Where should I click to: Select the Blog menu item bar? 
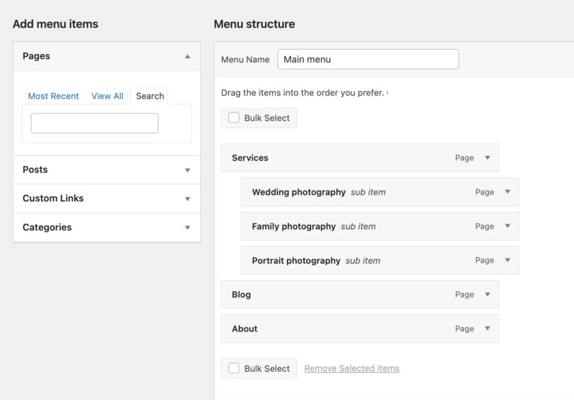342,295
